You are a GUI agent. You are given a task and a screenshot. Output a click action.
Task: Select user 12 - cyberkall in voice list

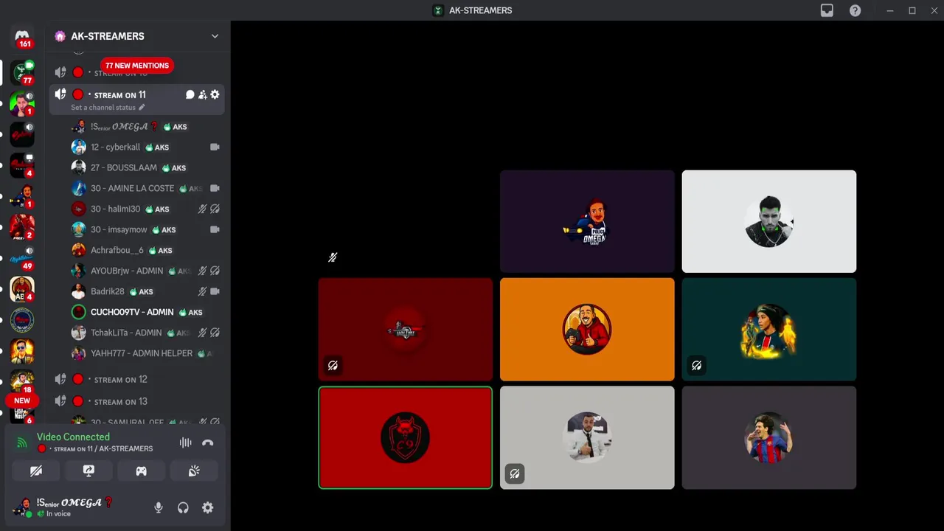coord(146,147)
